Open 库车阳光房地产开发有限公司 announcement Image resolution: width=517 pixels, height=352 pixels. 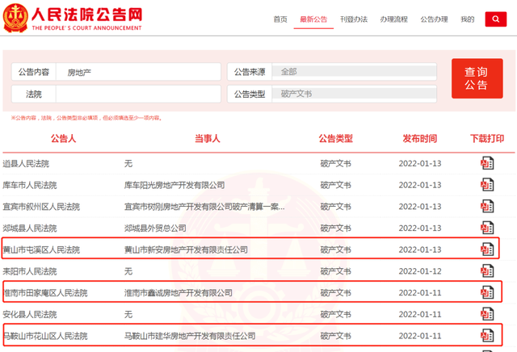click(x=174, y=185)
